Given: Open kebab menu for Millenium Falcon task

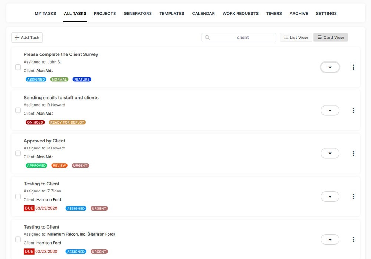Looking at the screenshot, I should click(353, 239).
